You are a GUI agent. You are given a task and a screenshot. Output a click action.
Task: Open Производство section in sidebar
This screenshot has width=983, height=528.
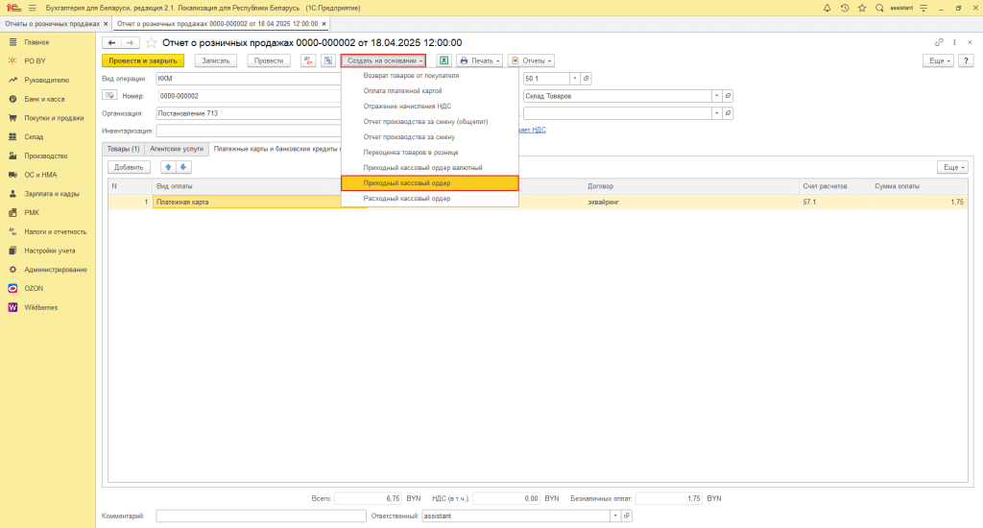click(x=46, y=156)
